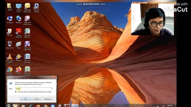The height and width of the screenshot is (107, 191).
Task: Open the Admin folder desktop icon
Action: click(x=10, y=7)
